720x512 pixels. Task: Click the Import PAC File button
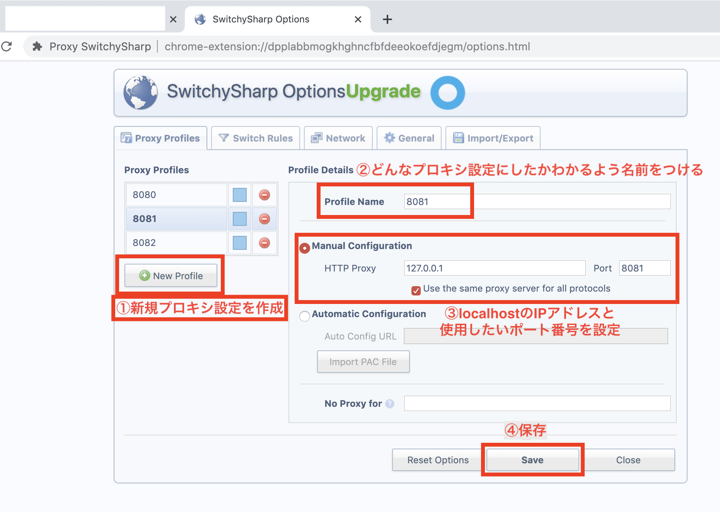(363, 362)
